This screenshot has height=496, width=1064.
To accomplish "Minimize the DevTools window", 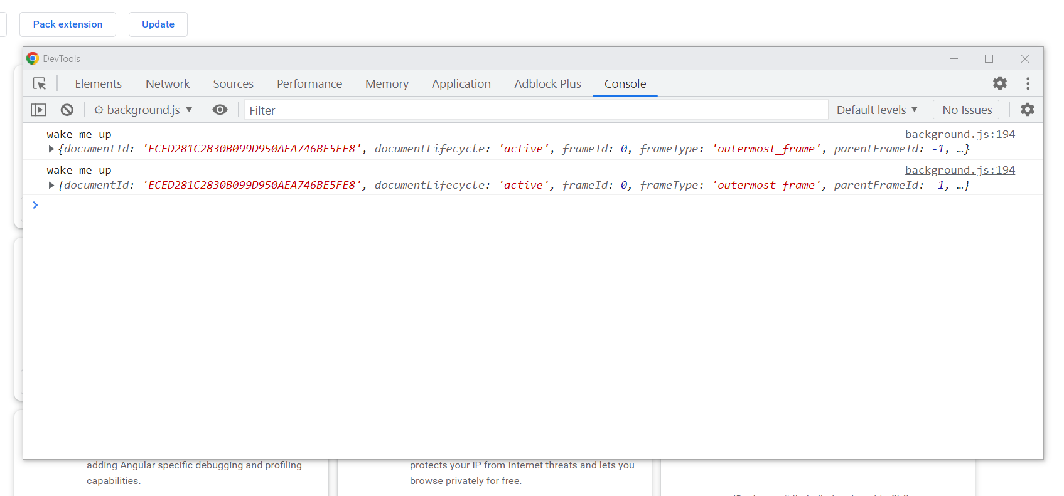I will point(954,58).
